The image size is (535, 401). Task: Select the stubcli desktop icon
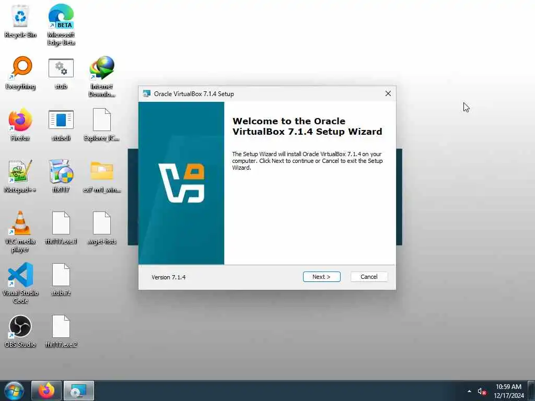(x=61, y=125)
